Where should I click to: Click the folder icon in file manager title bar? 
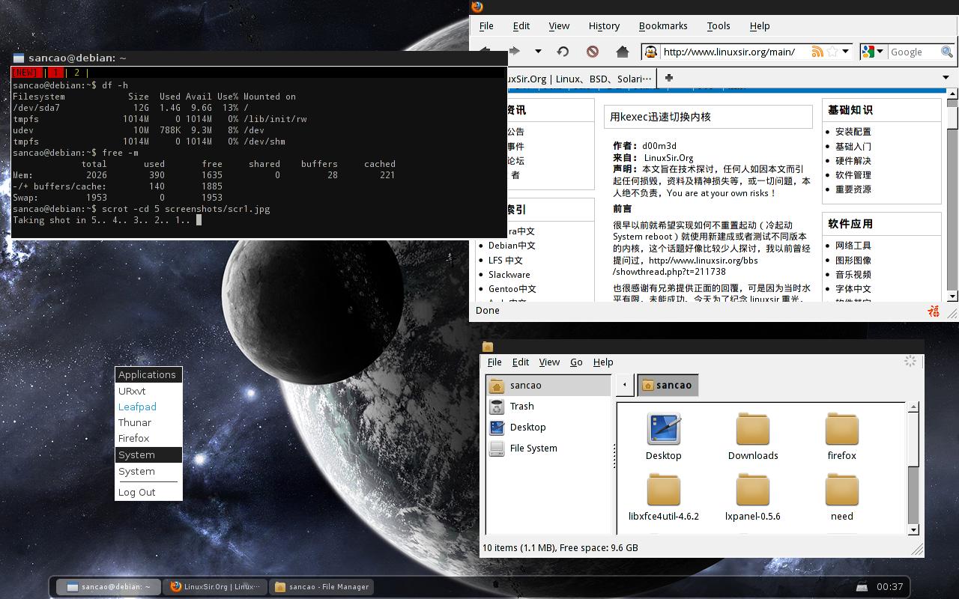(488, 347)
